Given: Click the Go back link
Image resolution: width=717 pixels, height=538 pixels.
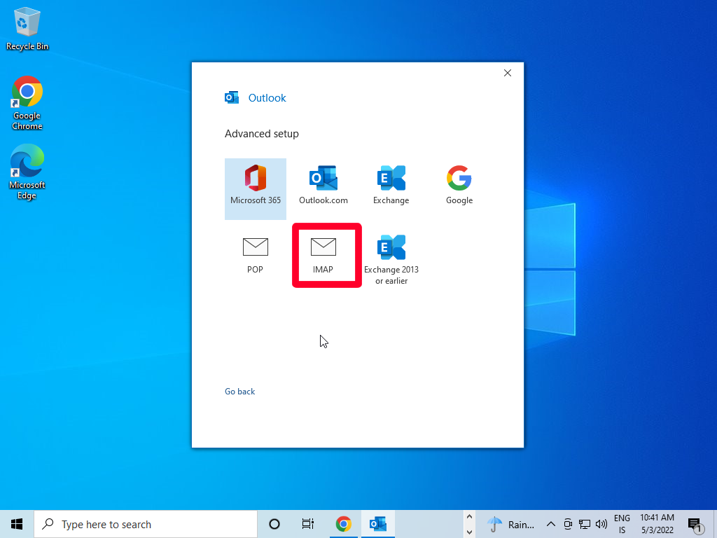Looking at the screenshot, I should tap(239, 392).
